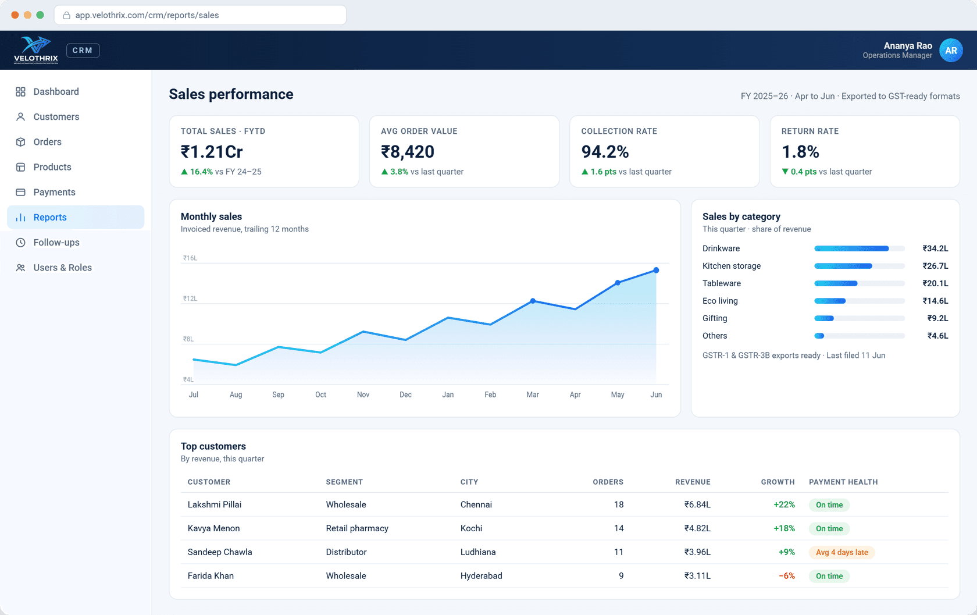
Task: Open customer Farida Khan
Action: pyautogui.click(x=211, y=576)
